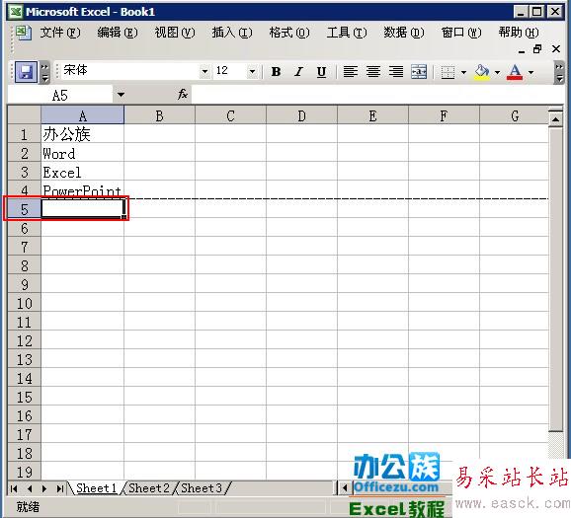571x518 pixels.
Task: Apply yellow Fill Color
Action: click(x=482, y=72)
